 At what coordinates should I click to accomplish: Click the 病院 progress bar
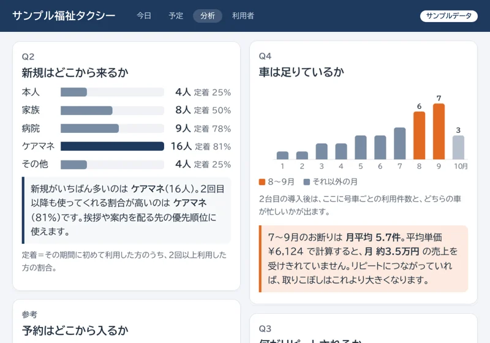112,129
